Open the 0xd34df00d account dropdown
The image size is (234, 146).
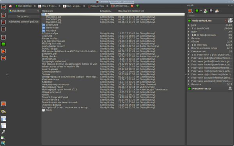point(24,11)
